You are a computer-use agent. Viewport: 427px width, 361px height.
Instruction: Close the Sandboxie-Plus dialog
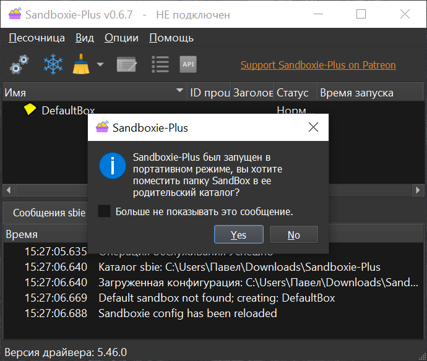[x=313, y=127]
